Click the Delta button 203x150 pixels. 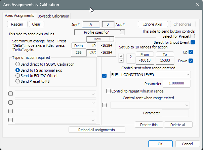(x=79, y=46)
